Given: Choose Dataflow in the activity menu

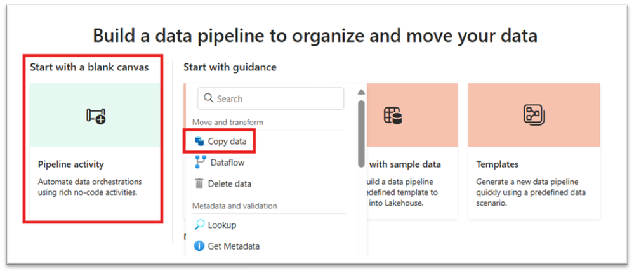Looking at the screenshot, I should pos(227,163).
